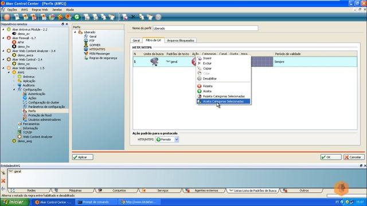
Task: Open the Regras Web menu
Action: pyautogui.click(x=40, y=10)
